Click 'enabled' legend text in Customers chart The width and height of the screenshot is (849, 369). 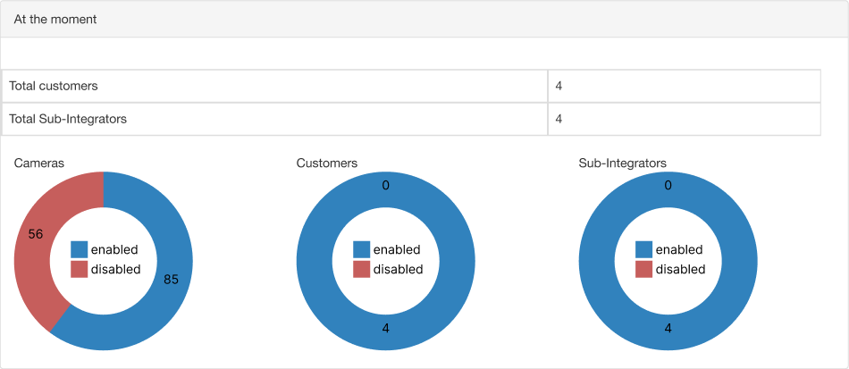pos(397,249)
